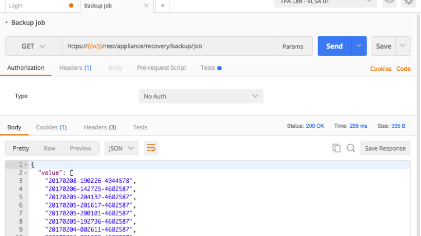Open the environment quick look eye icon
Viewport: 421px width, 236px height.
389,2
